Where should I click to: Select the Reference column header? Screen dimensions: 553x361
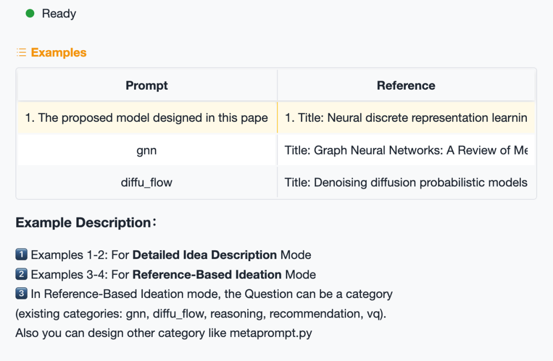(x=406, y=86)
